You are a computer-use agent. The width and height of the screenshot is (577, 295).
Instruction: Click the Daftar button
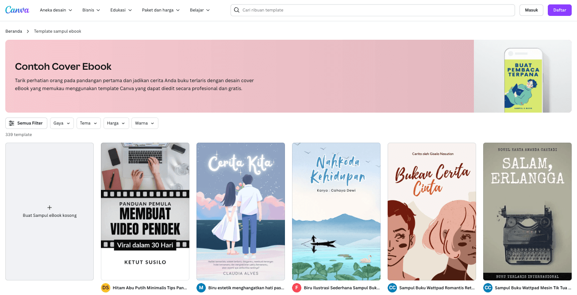tap(559, 10)
